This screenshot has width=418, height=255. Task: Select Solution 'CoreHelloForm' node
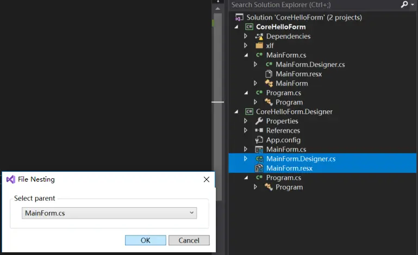(x=304, y=17)
